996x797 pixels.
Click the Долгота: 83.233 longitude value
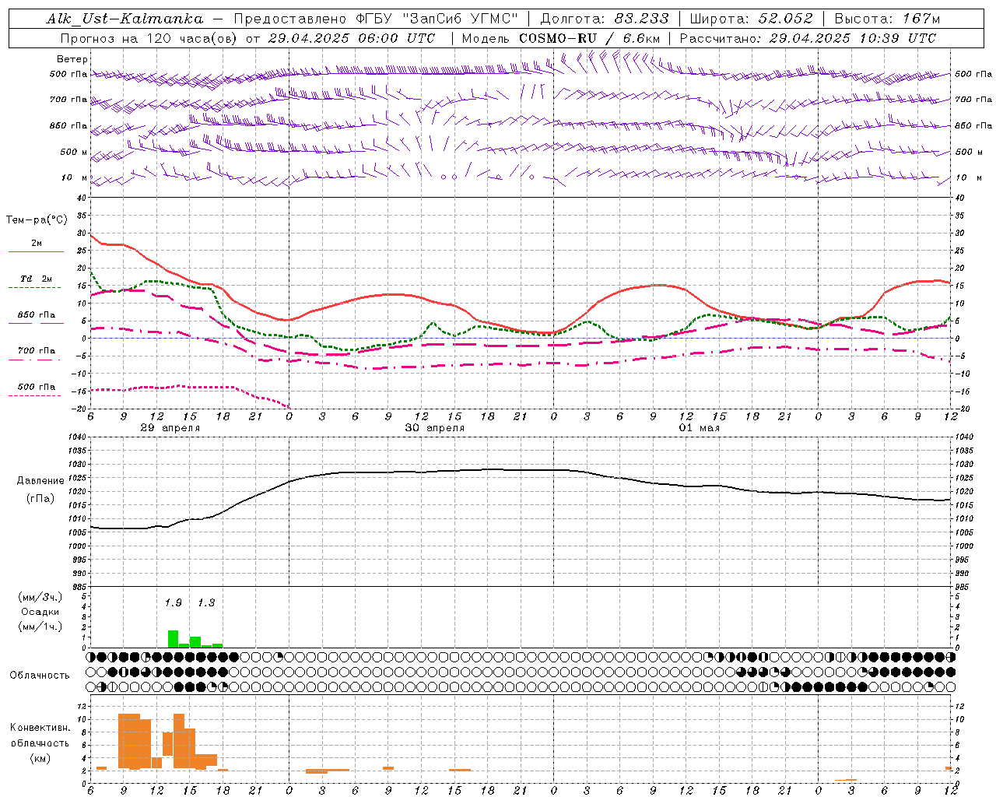click(x=605, y=19)
